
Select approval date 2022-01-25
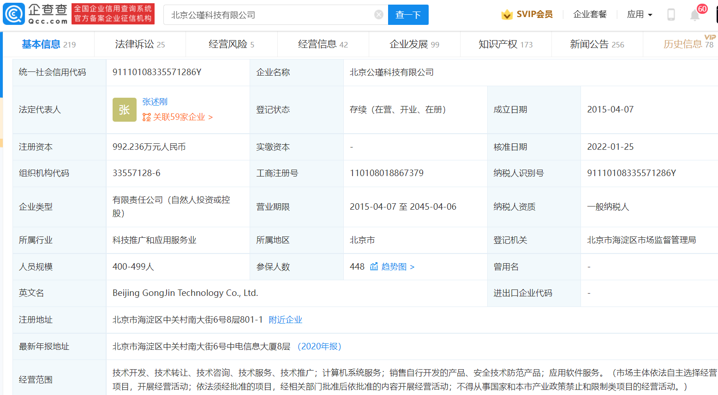click(610, 147)
